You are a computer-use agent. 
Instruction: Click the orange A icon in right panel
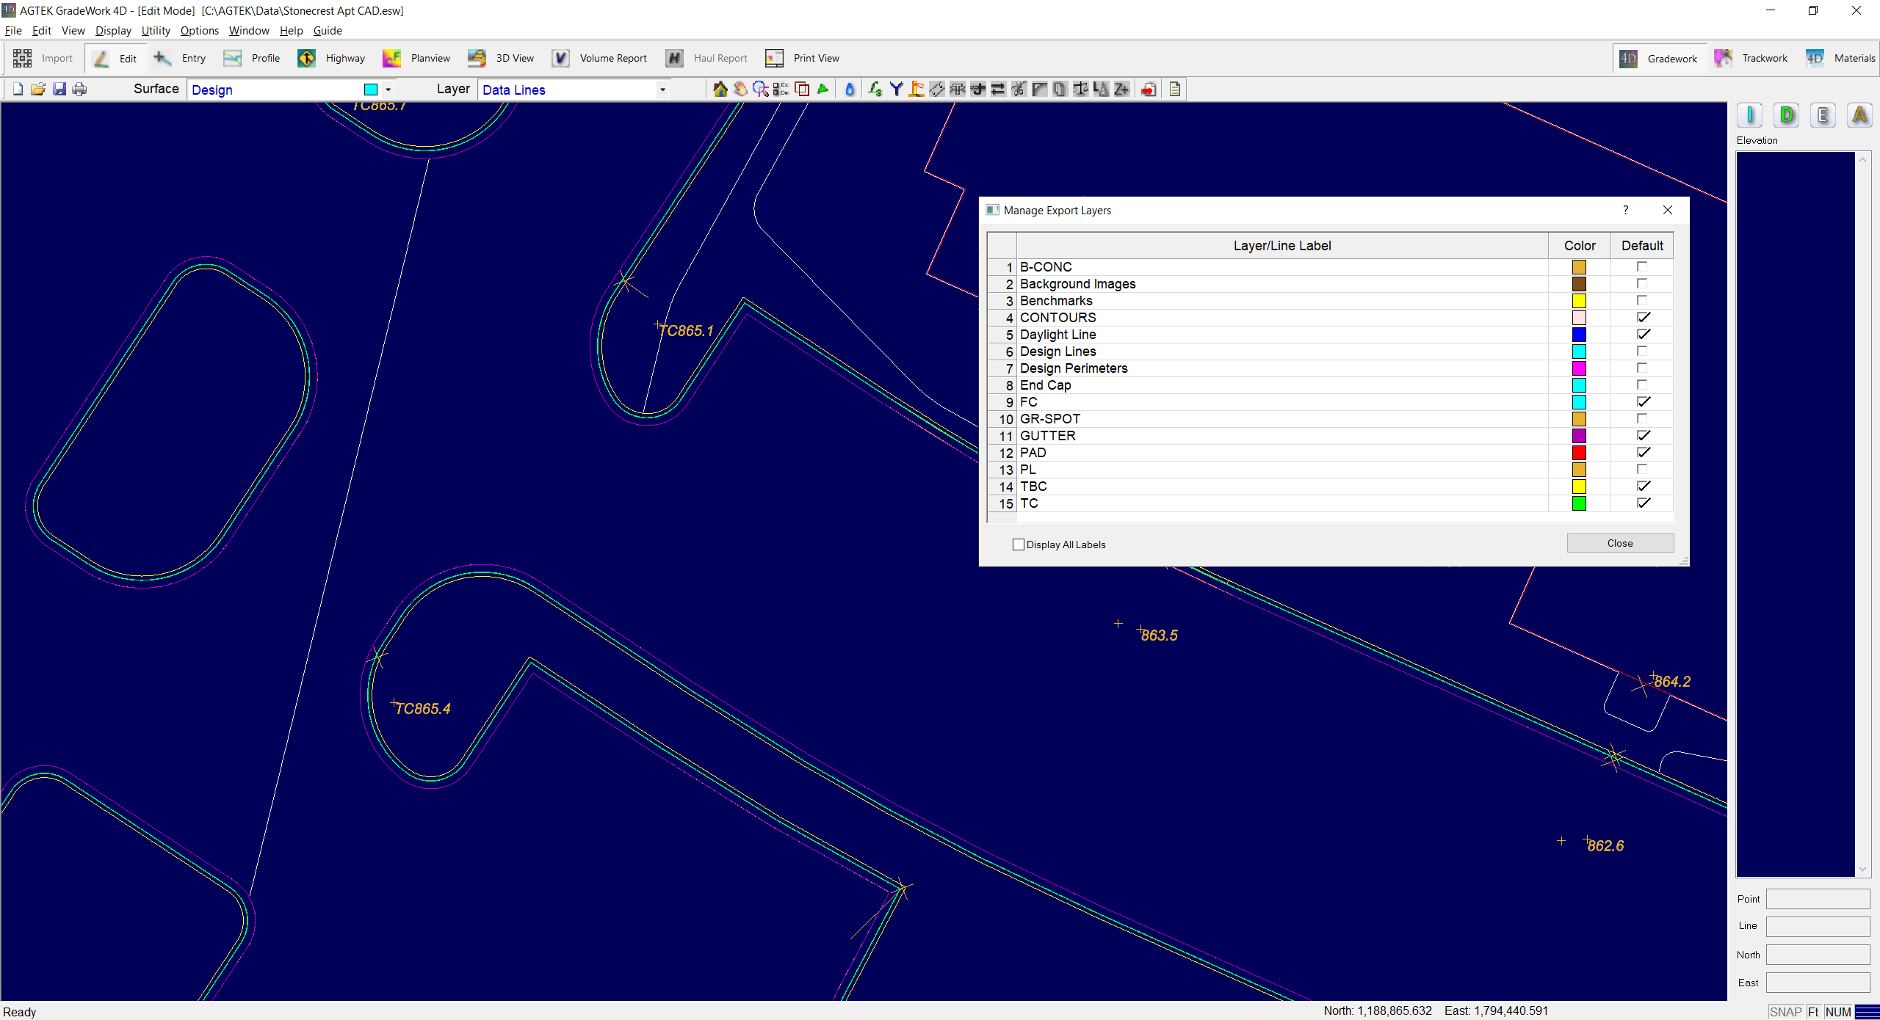[x=1860, y=115]
